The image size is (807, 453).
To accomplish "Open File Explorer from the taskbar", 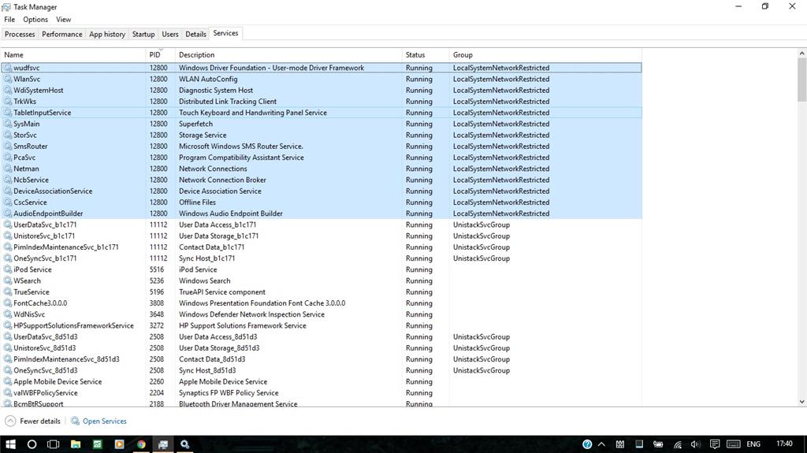I will click(76, 444).
